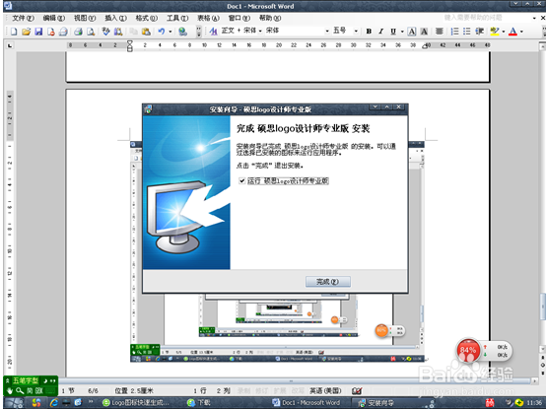546x411 pixels.
Task: Save the document using floppy disk icon
Action: point(38,32)
